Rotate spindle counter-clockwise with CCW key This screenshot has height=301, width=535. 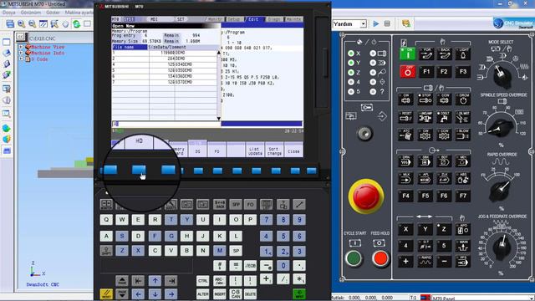click(444, 99)
